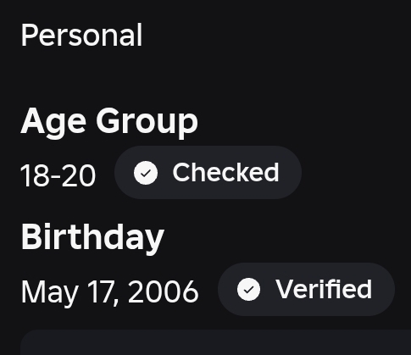Select the Verified birthday badge
This screenshot has width=411, height=355.
(306, 289)
